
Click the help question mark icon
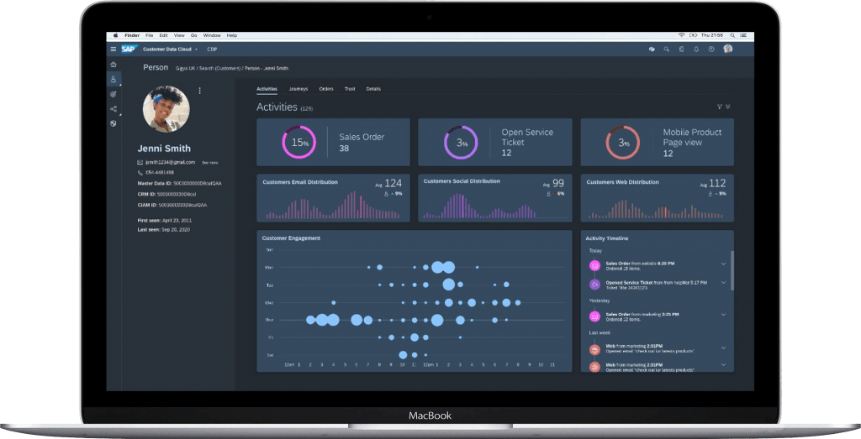pos(711,50)
